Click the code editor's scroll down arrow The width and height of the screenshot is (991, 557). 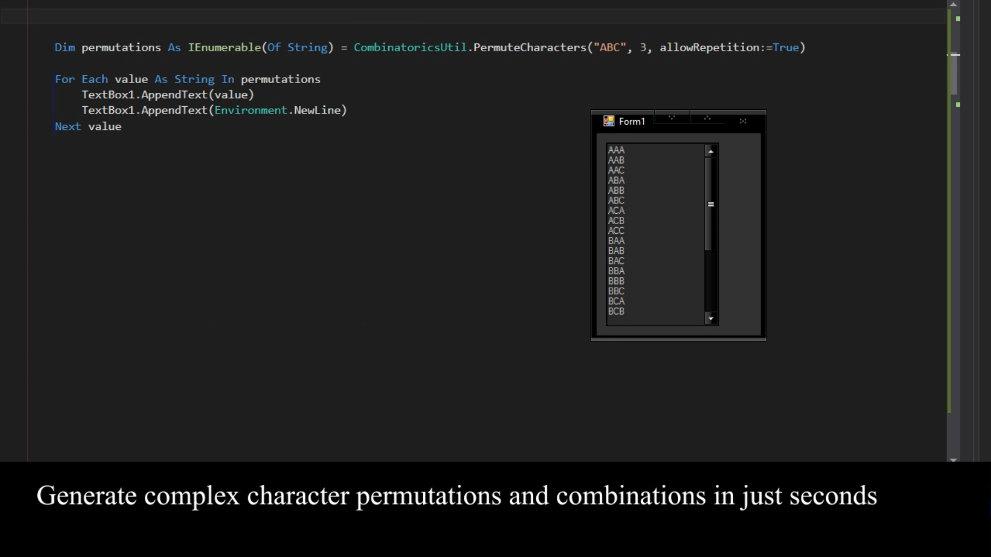(x=953, y=459)
